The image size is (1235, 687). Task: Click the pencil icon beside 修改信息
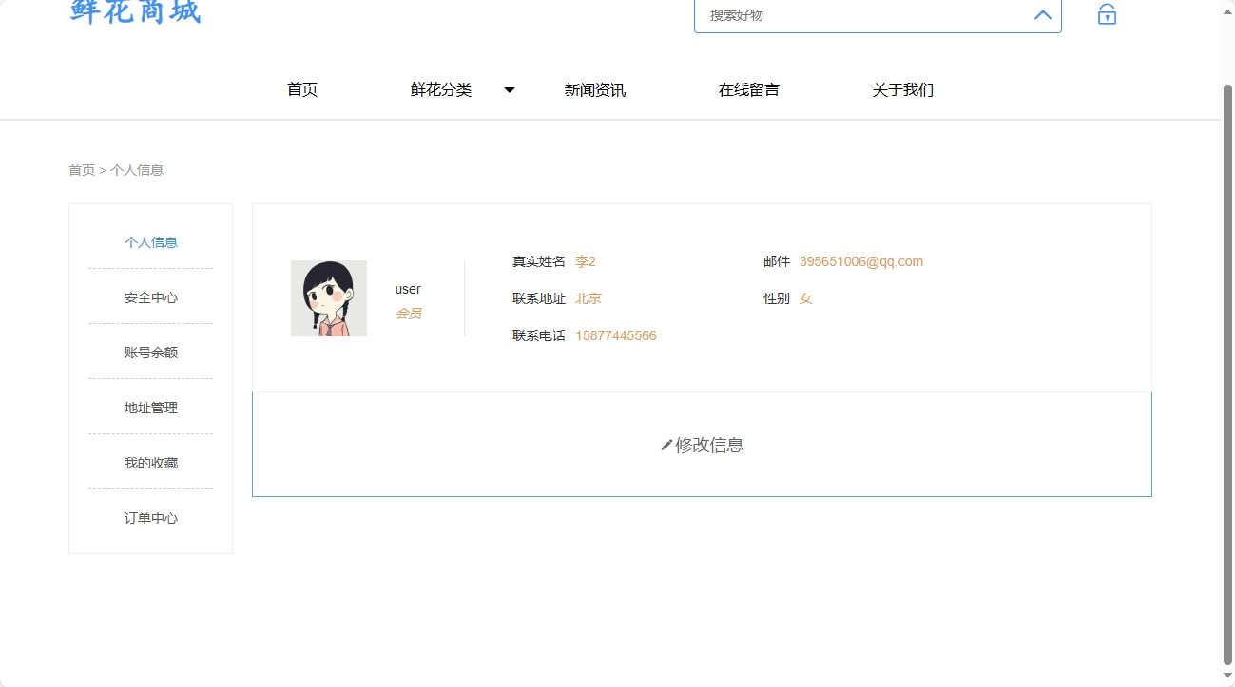(x=666, y=445)
